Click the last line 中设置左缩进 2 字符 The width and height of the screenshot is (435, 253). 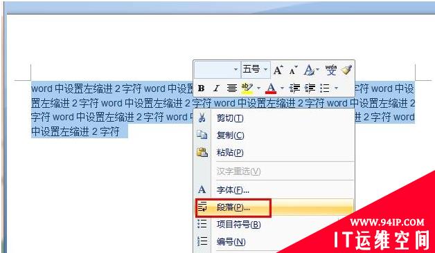[x=76, y=131]
